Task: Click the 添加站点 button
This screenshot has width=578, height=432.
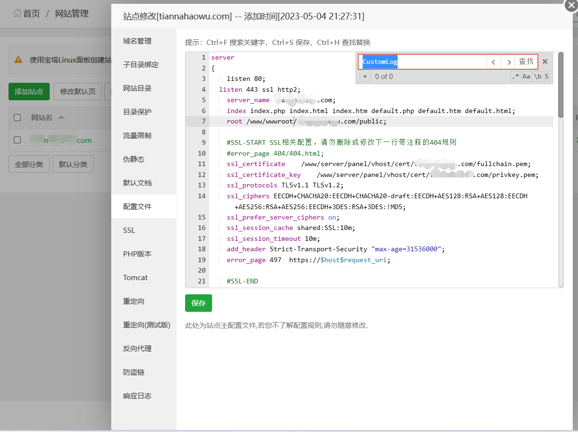Action: coord(29,92)
